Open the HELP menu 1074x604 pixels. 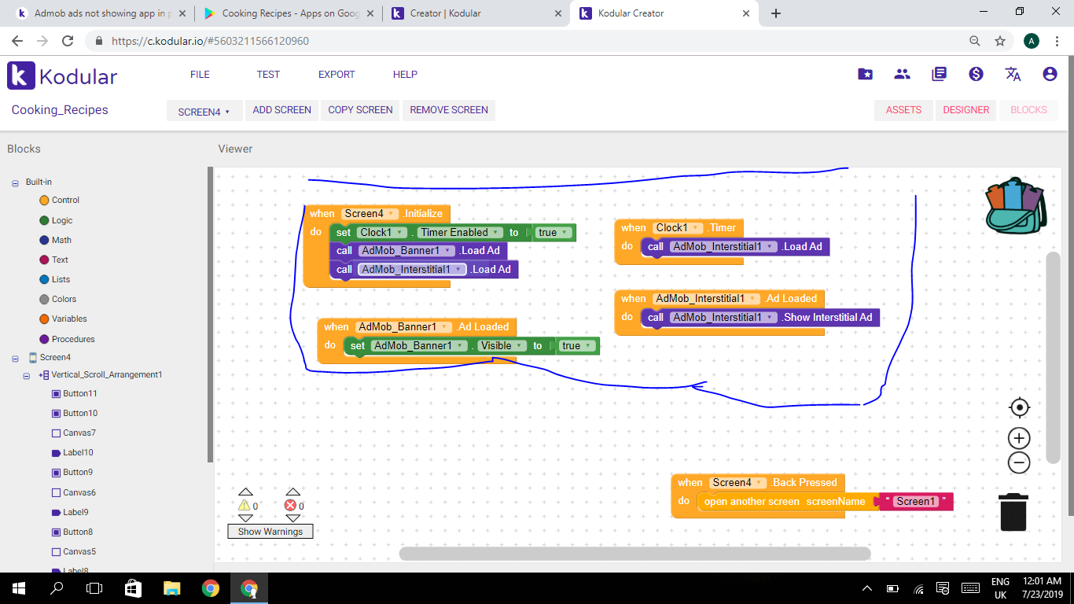[x=405, y=75]
